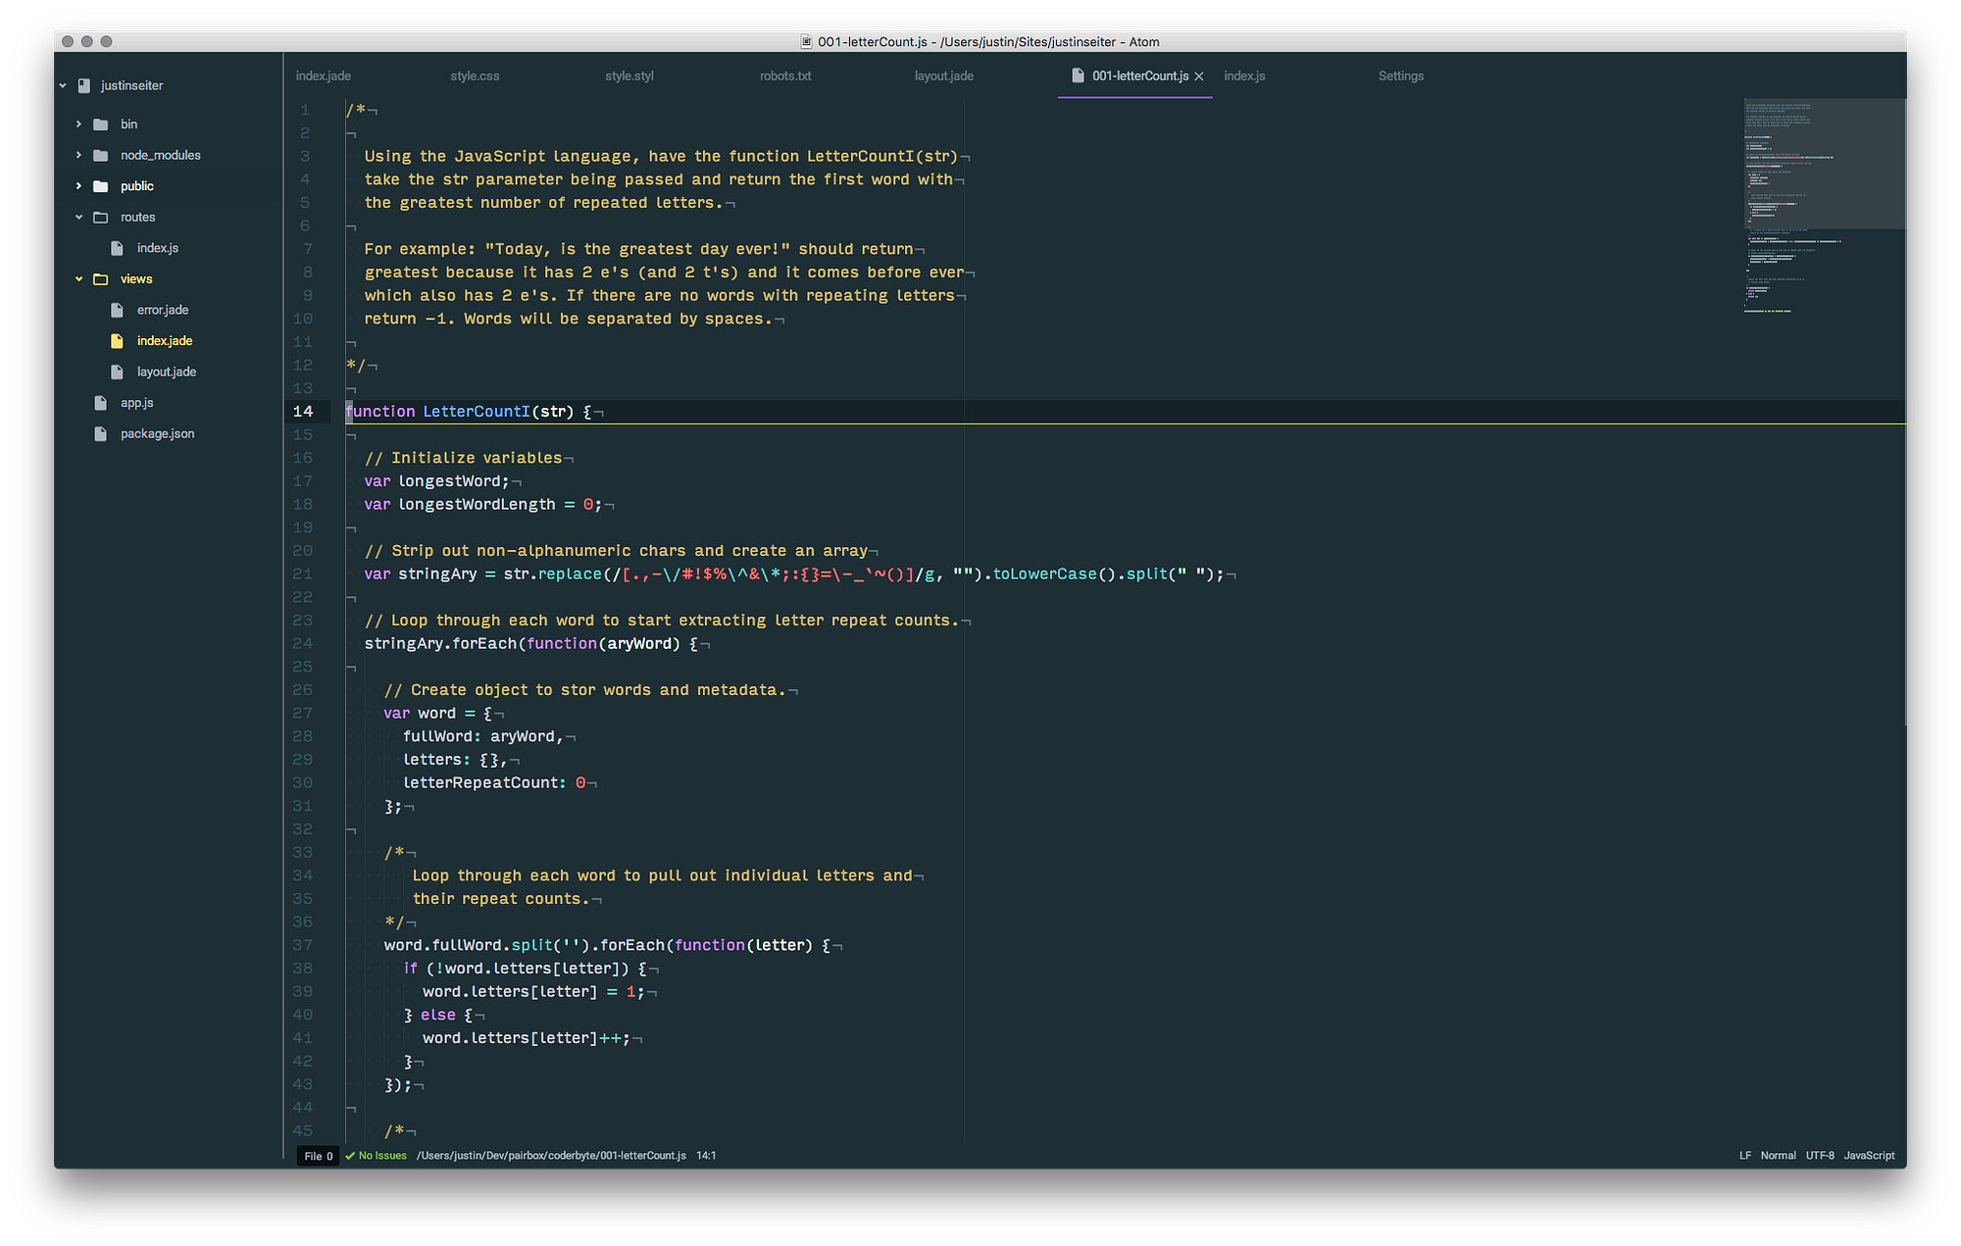Click the green No Issues checkmark icon
This screenshot has width=1961, height=1246.
tap(350, 1156)
